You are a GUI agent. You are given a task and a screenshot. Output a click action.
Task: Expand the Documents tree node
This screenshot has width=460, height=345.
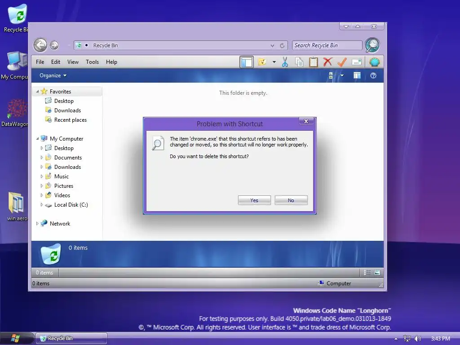click(x=42, y=158)
